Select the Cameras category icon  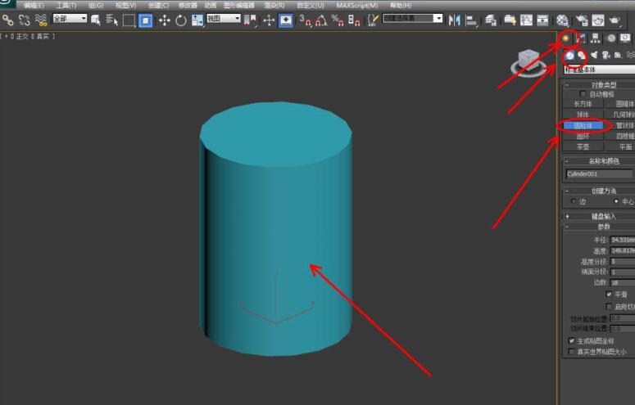click(606, 55)
